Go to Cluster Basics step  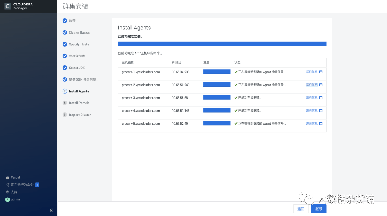click(x=79, y=33)
